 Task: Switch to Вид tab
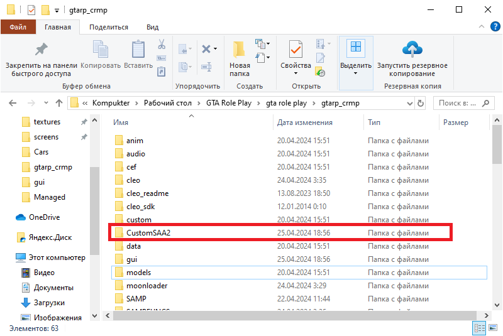pos(152,27)
